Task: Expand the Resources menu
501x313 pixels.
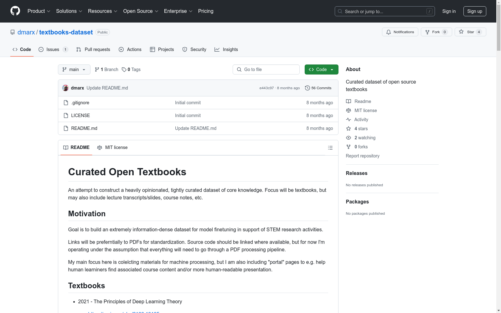Action: (103, 11)
